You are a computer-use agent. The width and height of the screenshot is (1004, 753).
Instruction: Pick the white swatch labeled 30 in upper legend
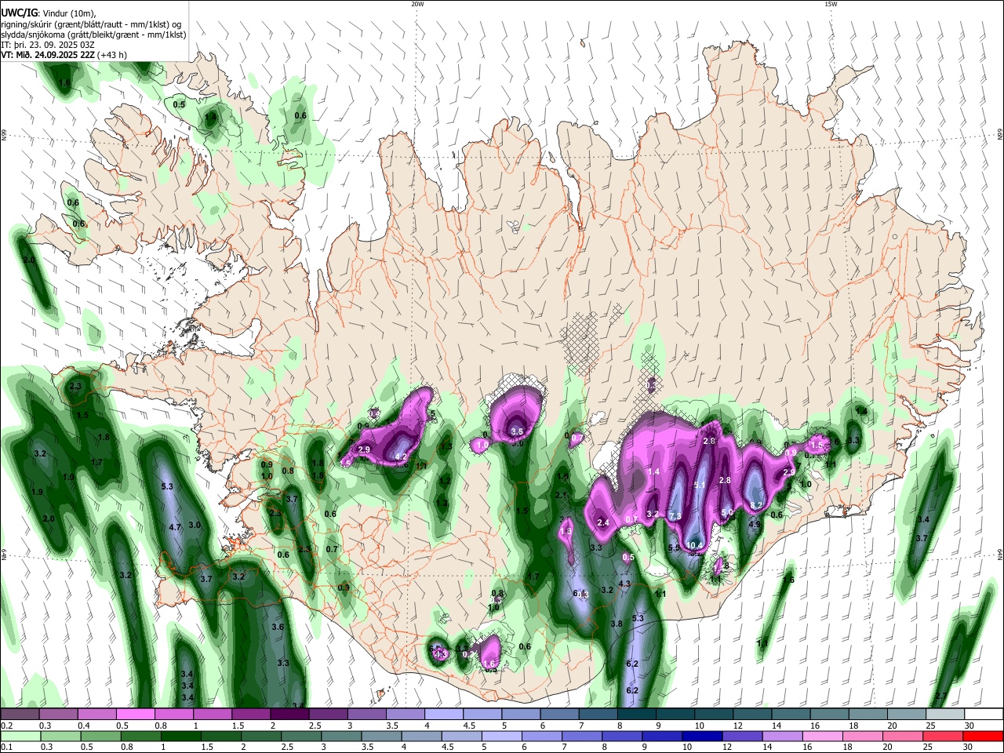pos(983,715)
